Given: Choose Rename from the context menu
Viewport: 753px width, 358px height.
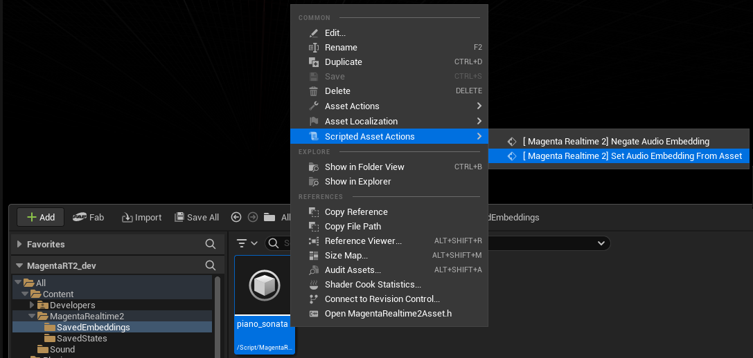Looking at the screenshot, I should (x=389, y=48).
